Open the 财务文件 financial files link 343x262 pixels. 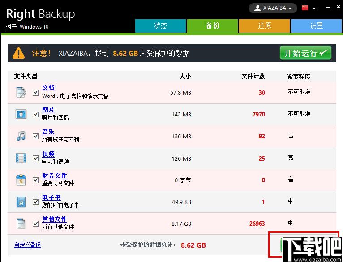(x=55, y=175)
